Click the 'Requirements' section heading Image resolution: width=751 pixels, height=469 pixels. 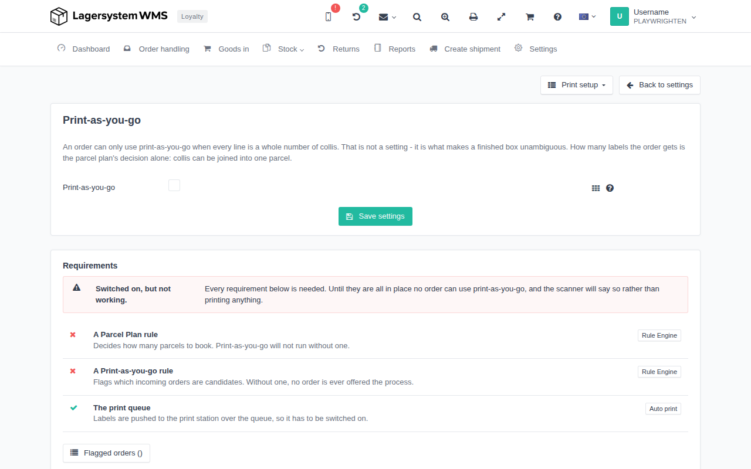coord(90,266)
